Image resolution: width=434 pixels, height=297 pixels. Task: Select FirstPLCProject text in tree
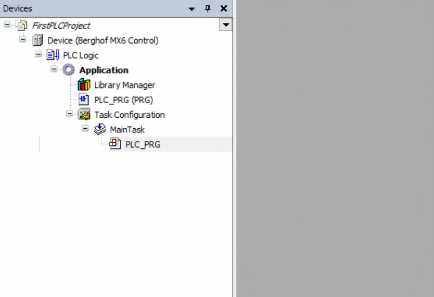coord(61,26)
